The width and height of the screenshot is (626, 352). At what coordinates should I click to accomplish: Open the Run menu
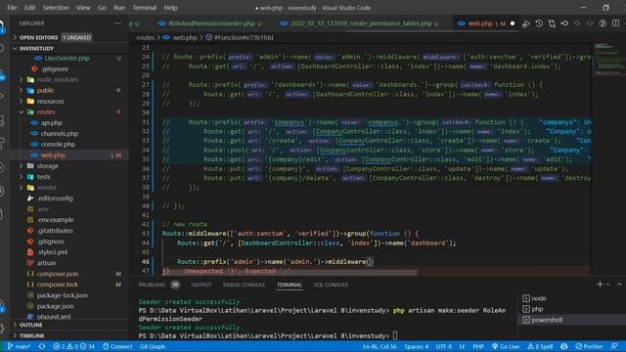[119, 8]
